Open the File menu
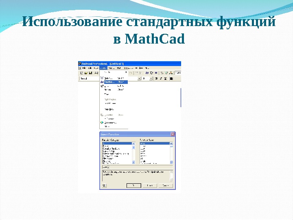This screenshot has width=293, height=220. (x=84, y=68)
